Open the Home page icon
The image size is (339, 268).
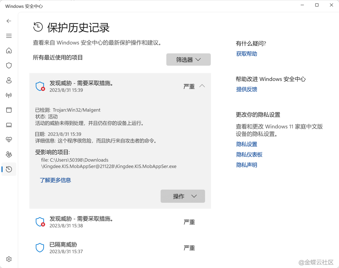click(9, 51)
